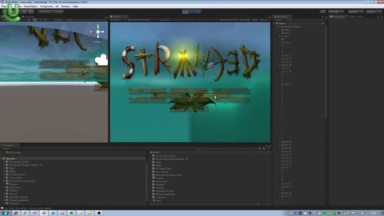Open the Windows Start button

click(5, 213)
